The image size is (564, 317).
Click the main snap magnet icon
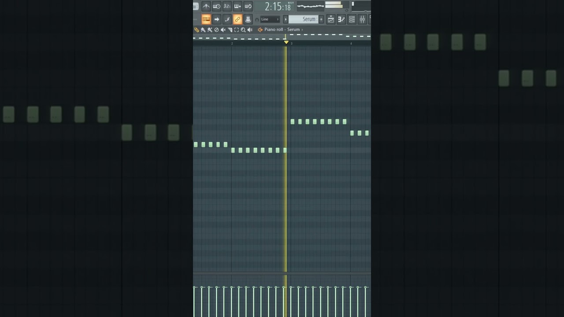(x=257, y=20)
